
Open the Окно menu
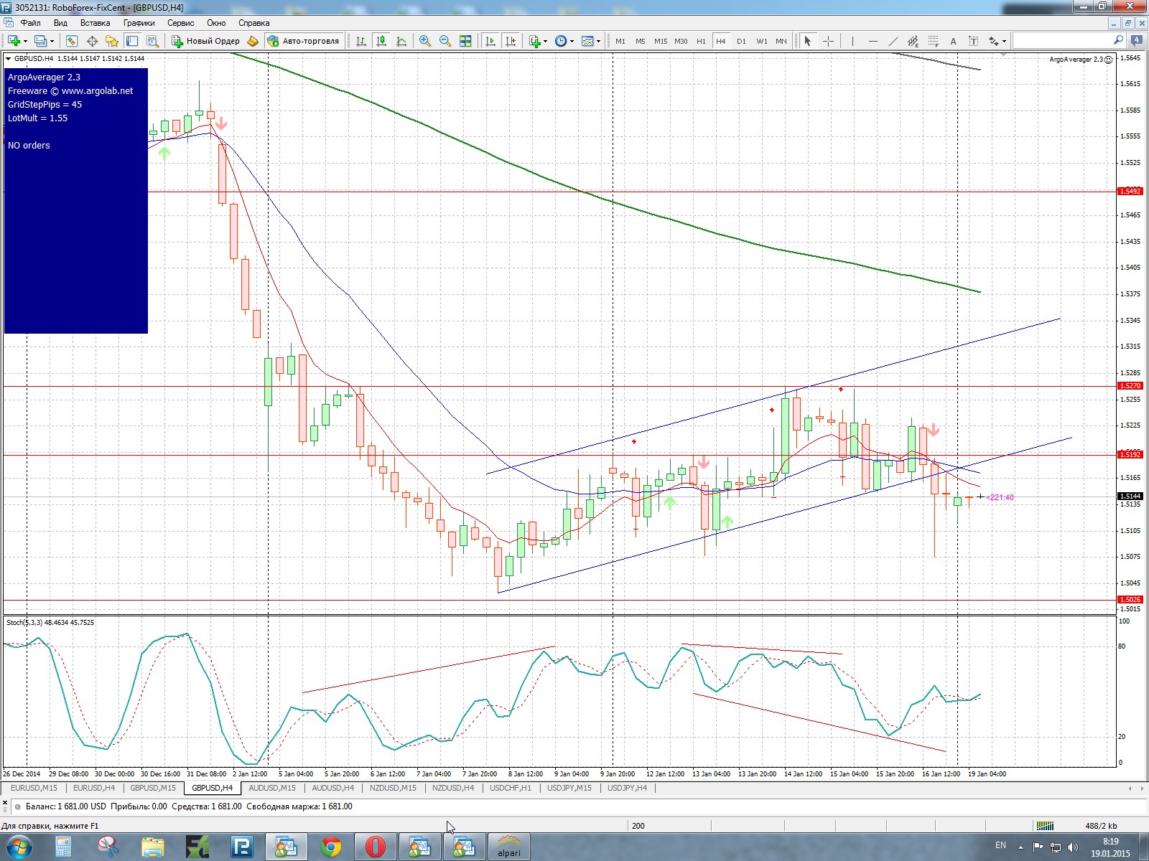[216, 23]
